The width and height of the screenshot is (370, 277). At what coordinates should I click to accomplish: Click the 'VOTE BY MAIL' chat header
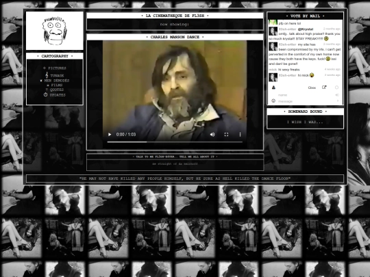click(x=305, y=16)
